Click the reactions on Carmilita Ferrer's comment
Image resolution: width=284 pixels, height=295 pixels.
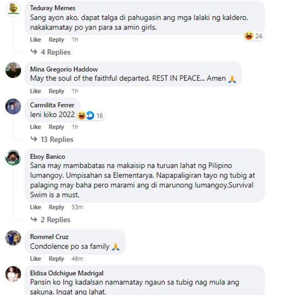tap(90, 116)
